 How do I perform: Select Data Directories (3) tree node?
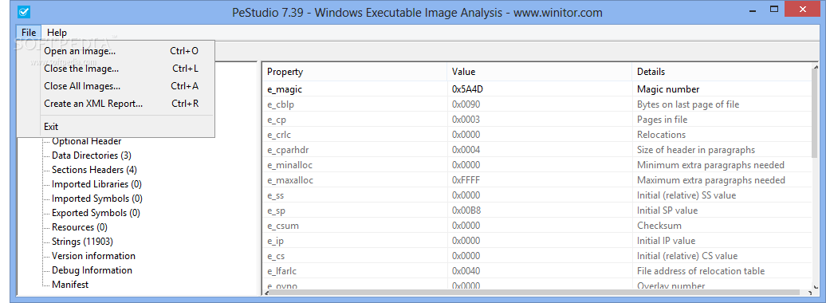91,155
